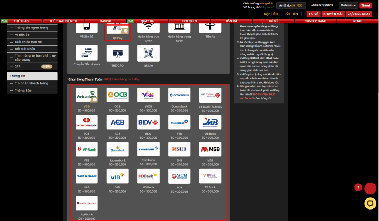Open the Vietnam language dropdown
Screen dimensions: 379x221
click(348, 5)
